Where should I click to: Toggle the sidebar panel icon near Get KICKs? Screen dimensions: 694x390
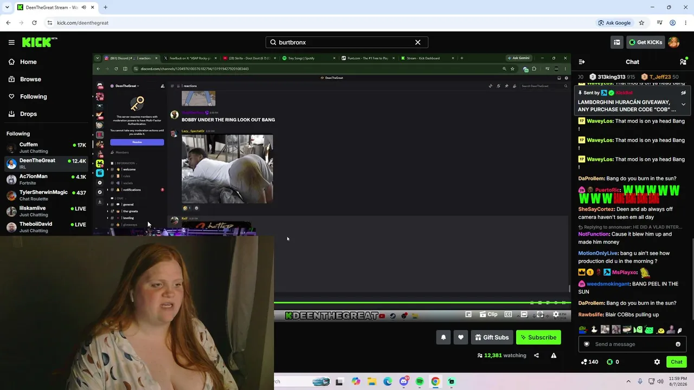tap(617, 42)
